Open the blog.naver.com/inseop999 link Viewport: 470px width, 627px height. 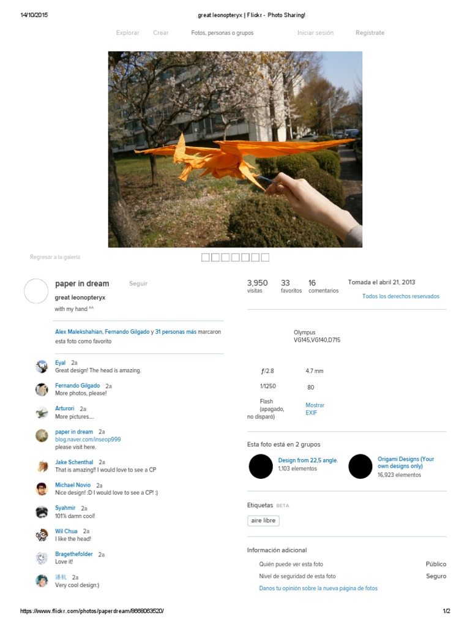pyautogui.click(x=88, y=439)
